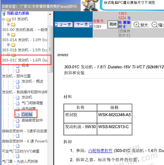
Task: Open the 气门间隙调整 page
Action: coord(32,103)
